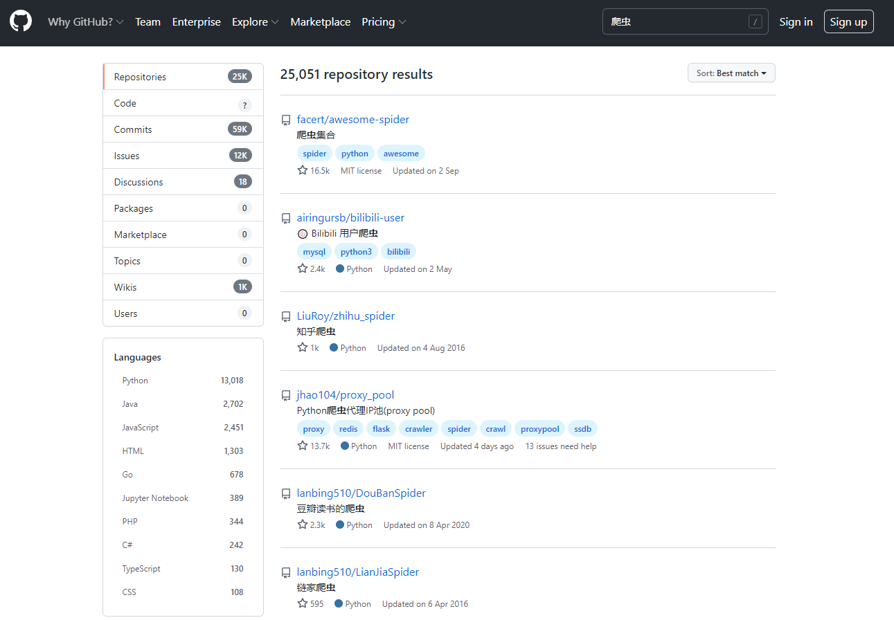Filter results by Java language
Screen dimensions: 894x620
pyautogui.click(x=183, y=404)
